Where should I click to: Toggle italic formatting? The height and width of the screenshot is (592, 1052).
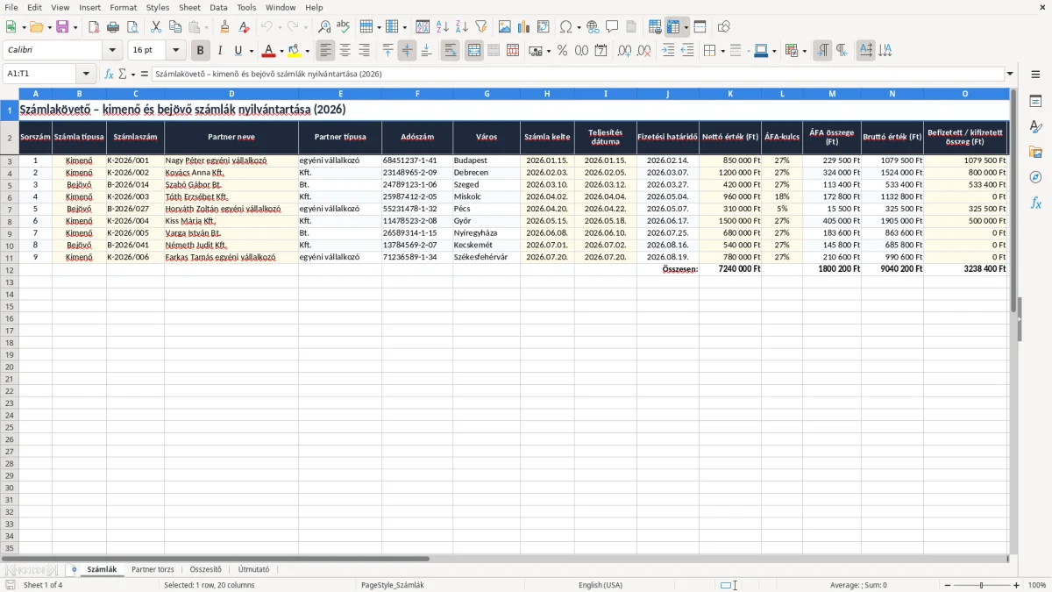(x=220, y=51)
